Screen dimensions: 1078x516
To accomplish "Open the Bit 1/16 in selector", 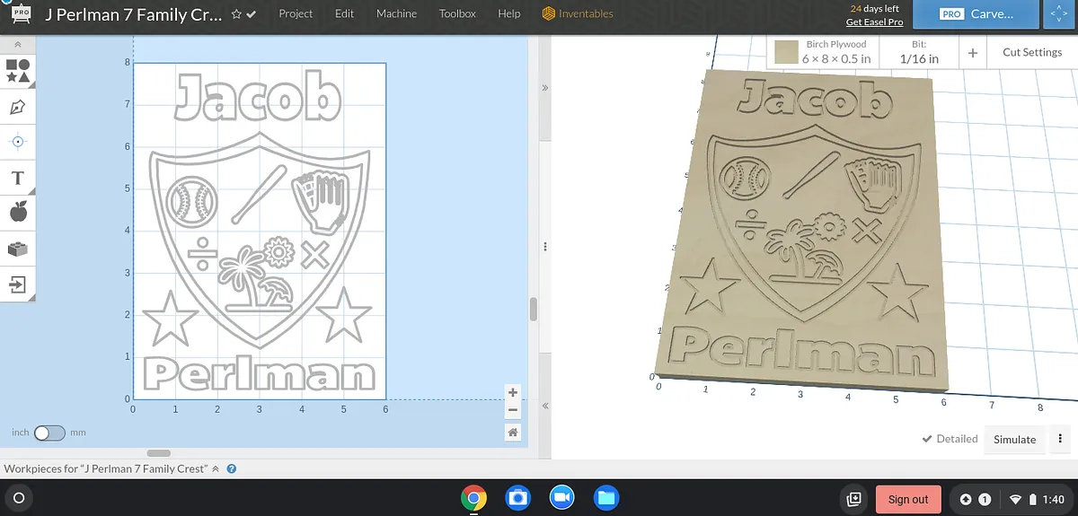I will tap(919, 52).
